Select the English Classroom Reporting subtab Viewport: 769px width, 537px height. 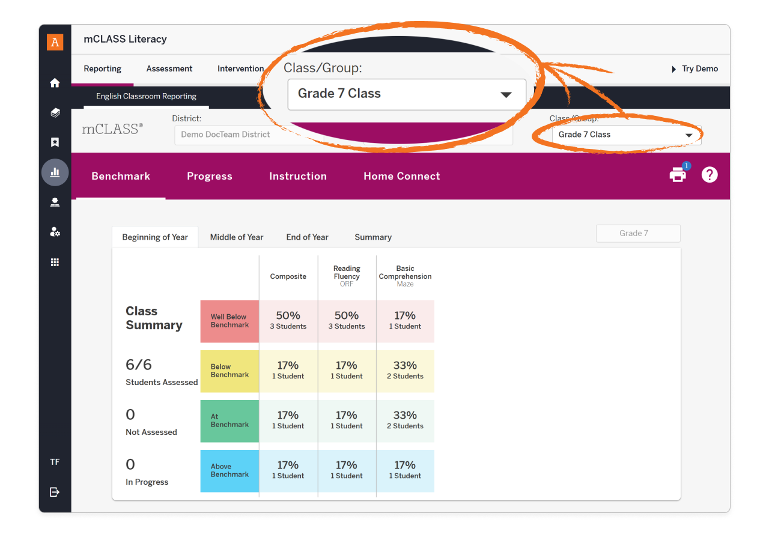pos(146,96)
